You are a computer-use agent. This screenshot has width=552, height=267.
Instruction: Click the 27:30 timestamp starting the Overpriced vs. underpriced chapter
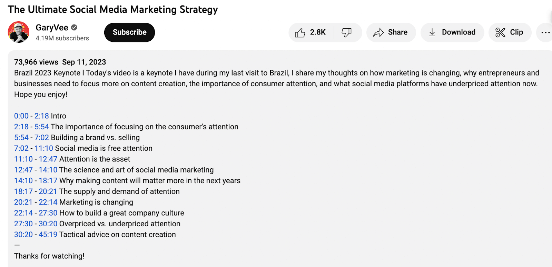pos(23,224)
